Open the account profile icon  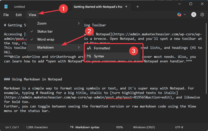194,15
